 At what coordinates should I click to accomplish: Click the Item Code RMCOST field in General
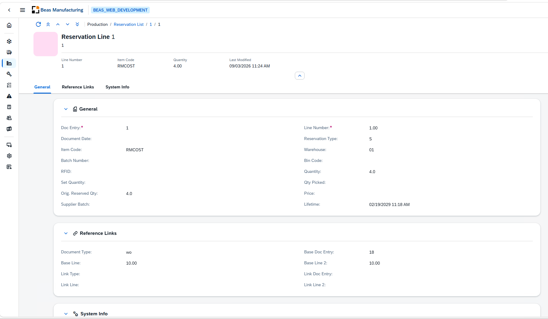tap(135, 150)
